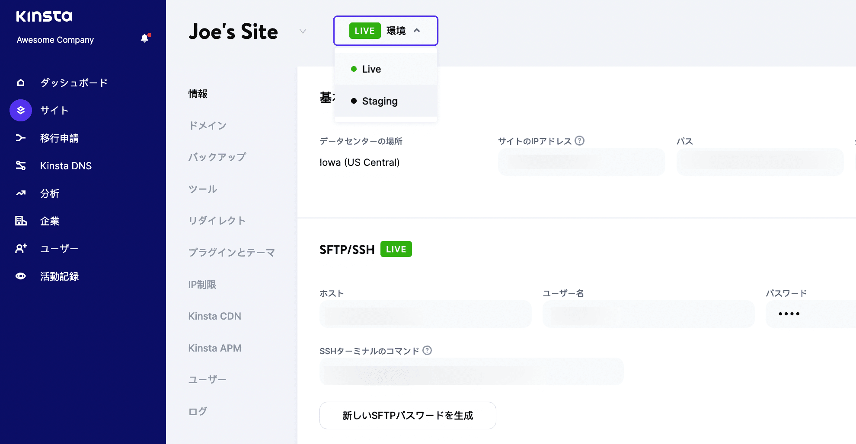
Task: Select Kinsta DNS in the sidebar
Action: click(20, 165)
